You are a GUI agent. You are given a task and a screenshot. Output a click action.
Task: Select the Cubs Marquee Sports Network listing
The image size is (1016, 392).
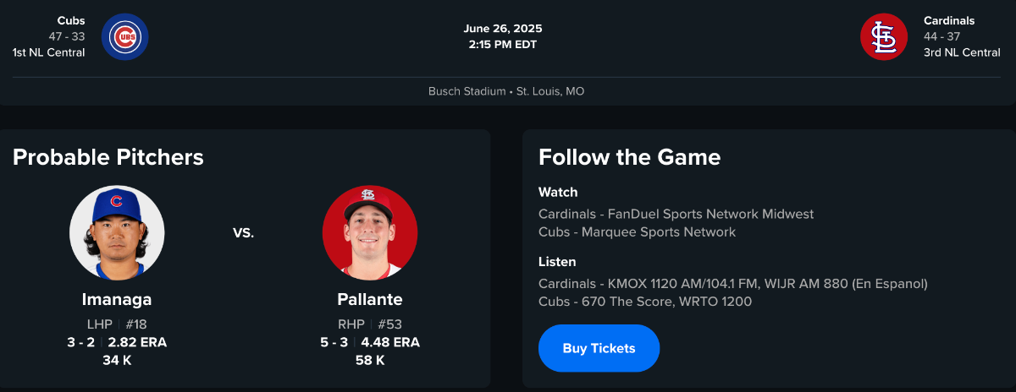pos(637,232)
